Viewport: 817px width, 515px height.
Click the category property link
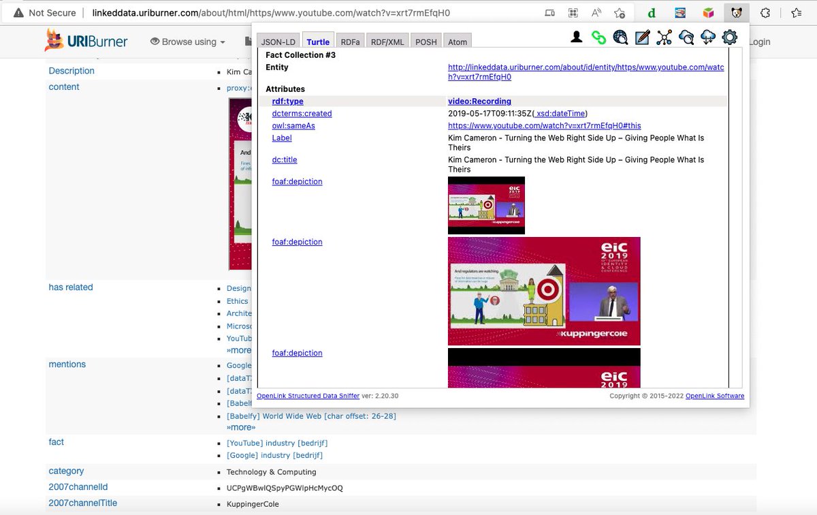(x=66, y=471)
